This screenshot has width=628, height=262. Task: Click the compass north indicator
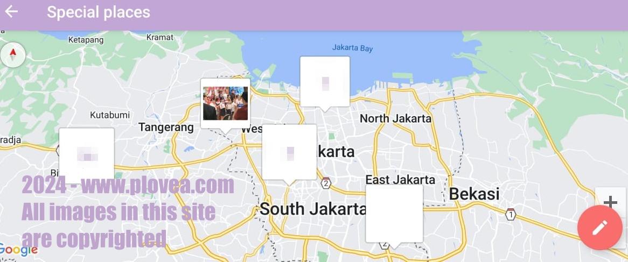point(13,55)
